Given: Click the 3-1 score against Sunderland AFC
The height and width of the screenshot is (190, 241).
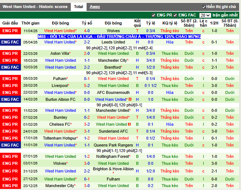Looking at the screenshot, I should 87,131.
